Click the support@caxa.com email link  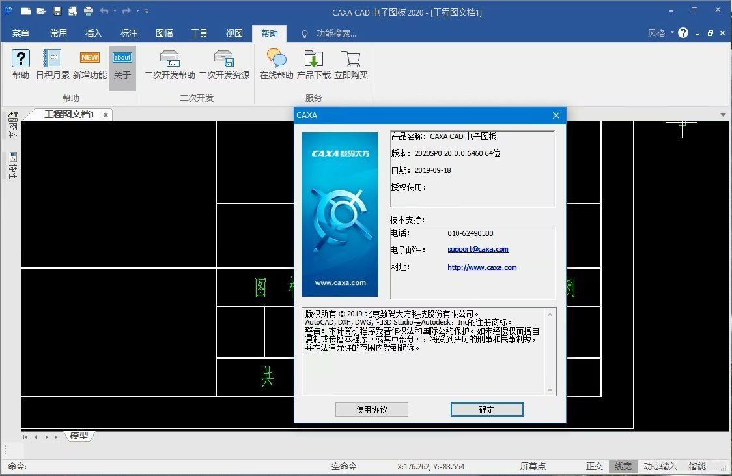coord(477,250)
